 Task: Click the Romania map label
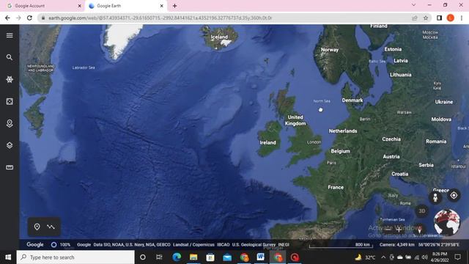click(x=436, y=142)
